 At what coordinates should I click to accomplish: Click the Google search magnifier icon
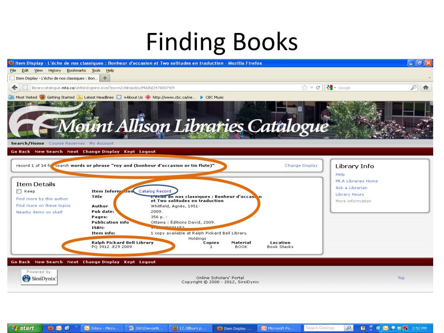413,88
